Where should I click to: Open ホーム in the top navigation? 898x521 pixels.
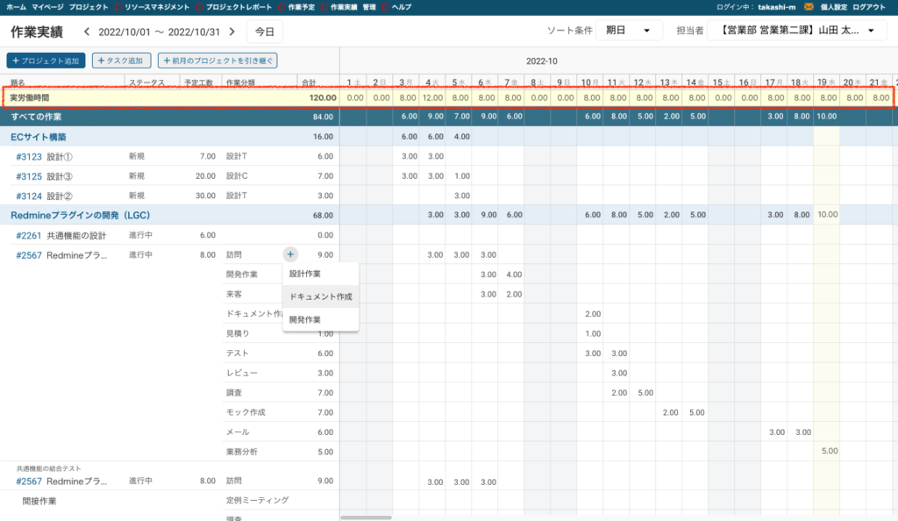click(16, 7)
